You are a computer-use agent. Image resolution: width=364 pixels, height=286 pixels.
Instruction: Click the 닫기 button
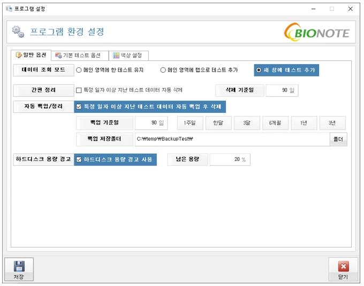coord(343,269)
